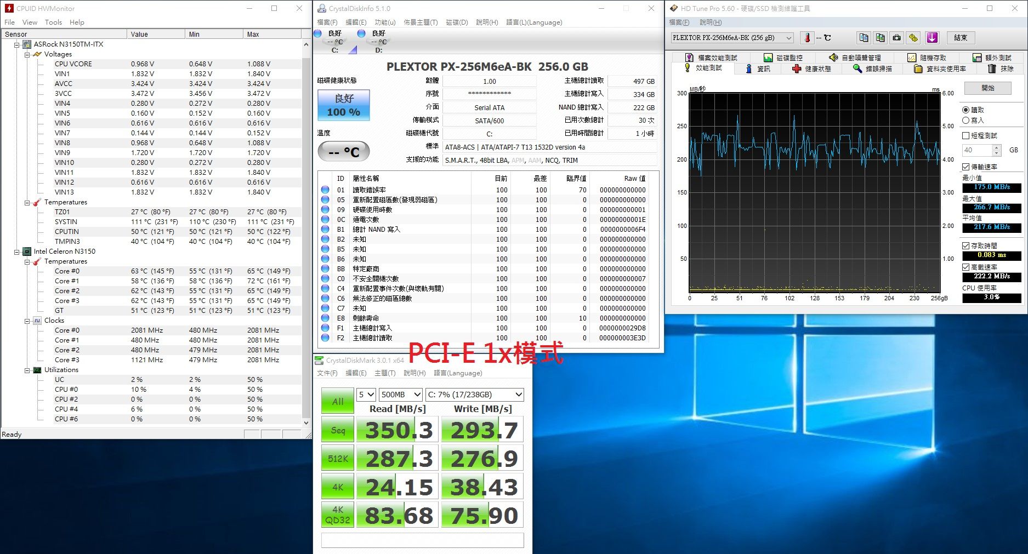Image resolution: width=1028 pixels, height=554 pixels.
Task: Run Seq benchmark in CrystalDiskMark
Action: coord(338,430)
